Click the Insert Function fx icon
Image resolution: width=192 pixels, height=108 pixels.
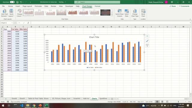(x=28, y=23)
